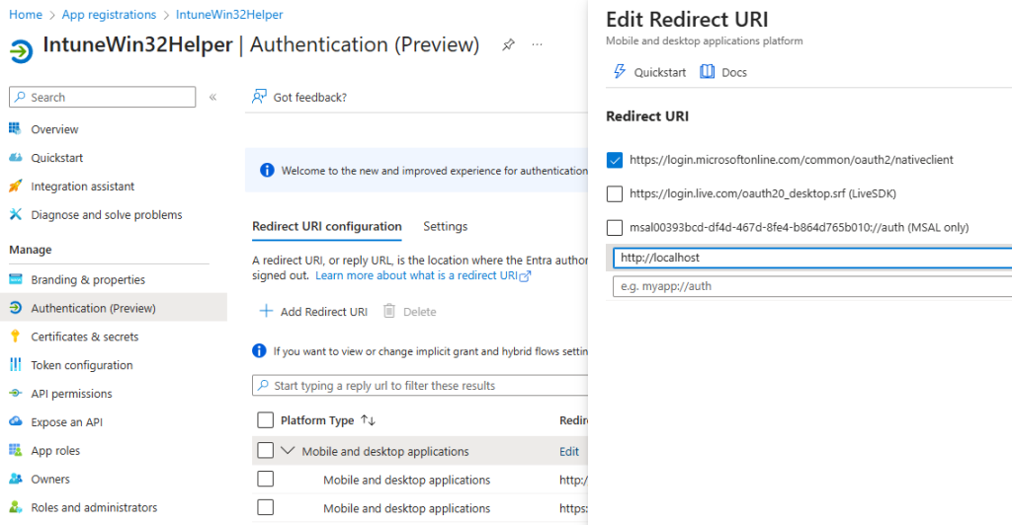Open the 'Learn more about redirect URI' link
1012x525 pixels.
coord(423,276)
